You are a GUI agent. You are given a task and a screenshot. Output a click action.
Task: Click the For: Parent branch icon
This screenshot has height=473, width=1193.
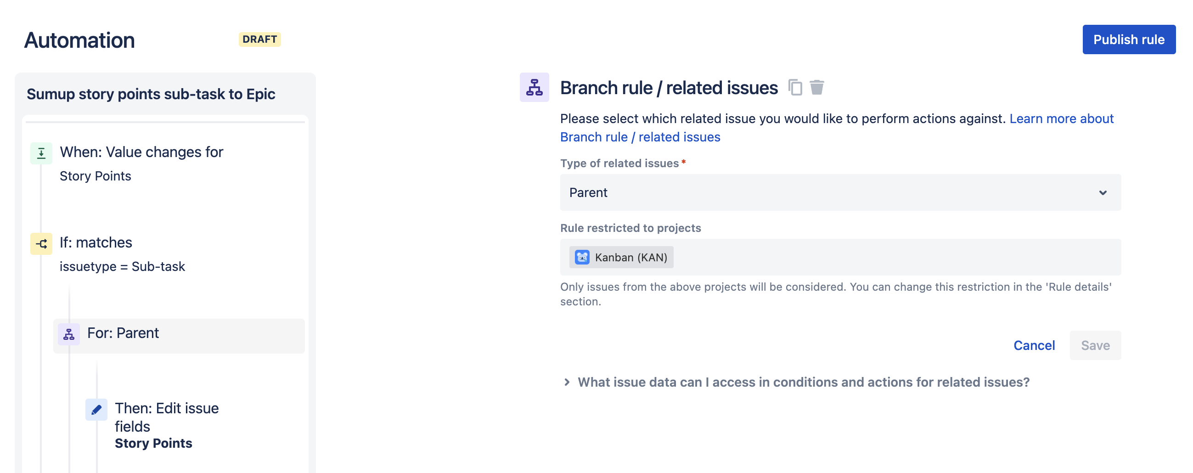pyautogui.click(x=68, y=334)
